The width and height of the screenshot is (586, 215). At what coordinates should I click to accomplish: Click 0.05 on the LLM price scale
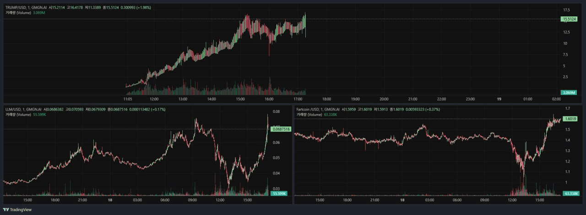click(276, 158)
